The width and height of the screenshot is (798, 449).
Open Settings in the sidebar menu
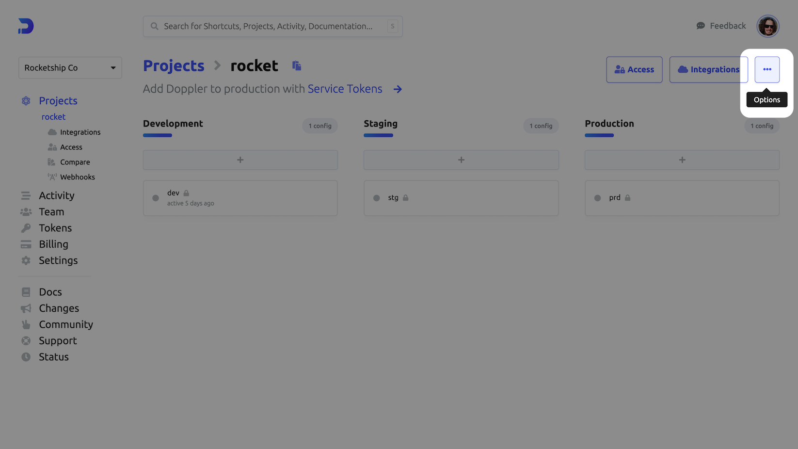coord(58,260)
